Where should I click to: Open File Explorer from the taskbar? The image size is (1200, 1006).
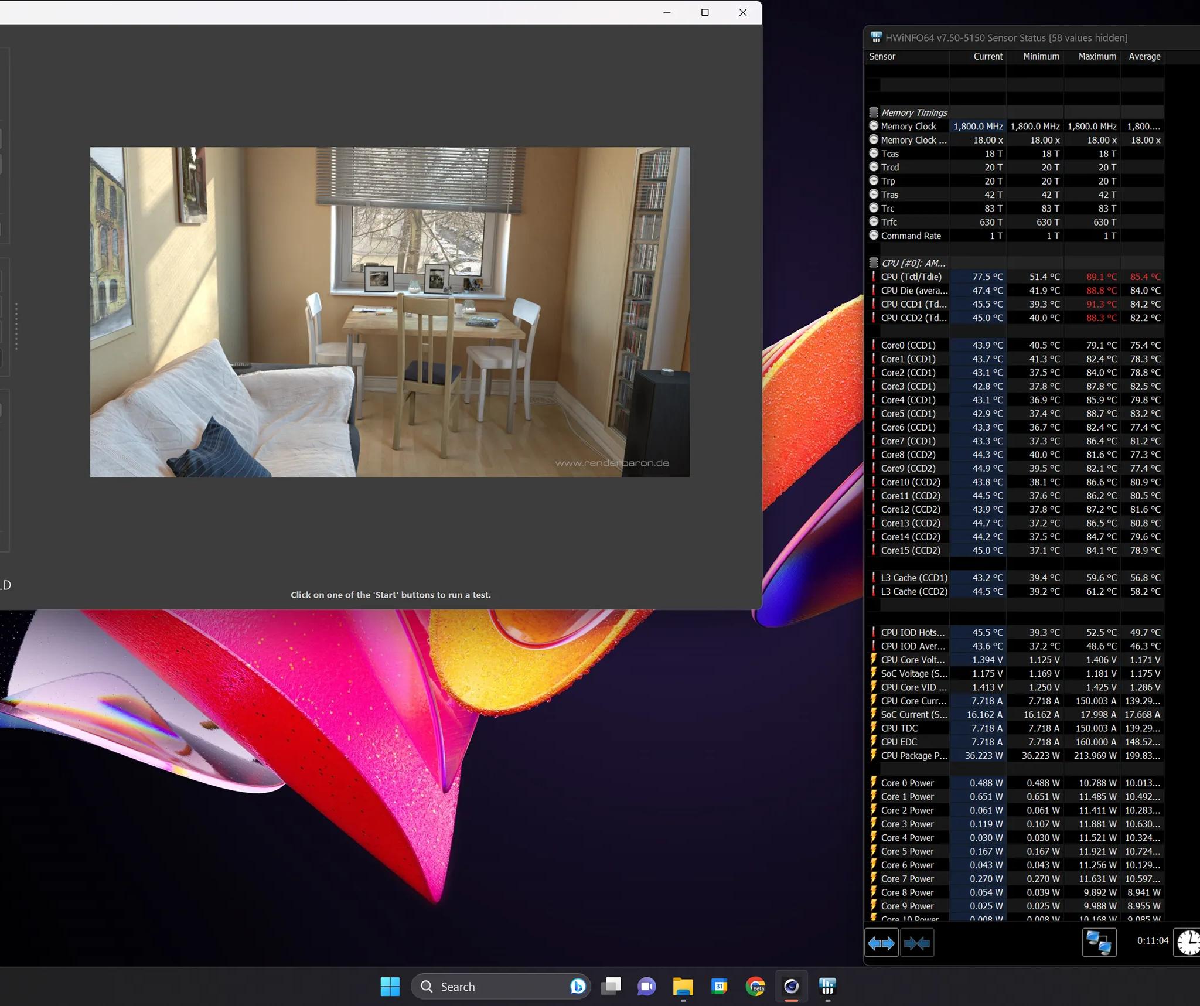[683, 987]
